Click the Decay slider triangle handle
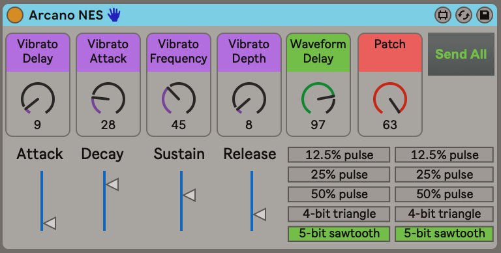This screenshot has width=501, height=253. [x=112, y=185]
